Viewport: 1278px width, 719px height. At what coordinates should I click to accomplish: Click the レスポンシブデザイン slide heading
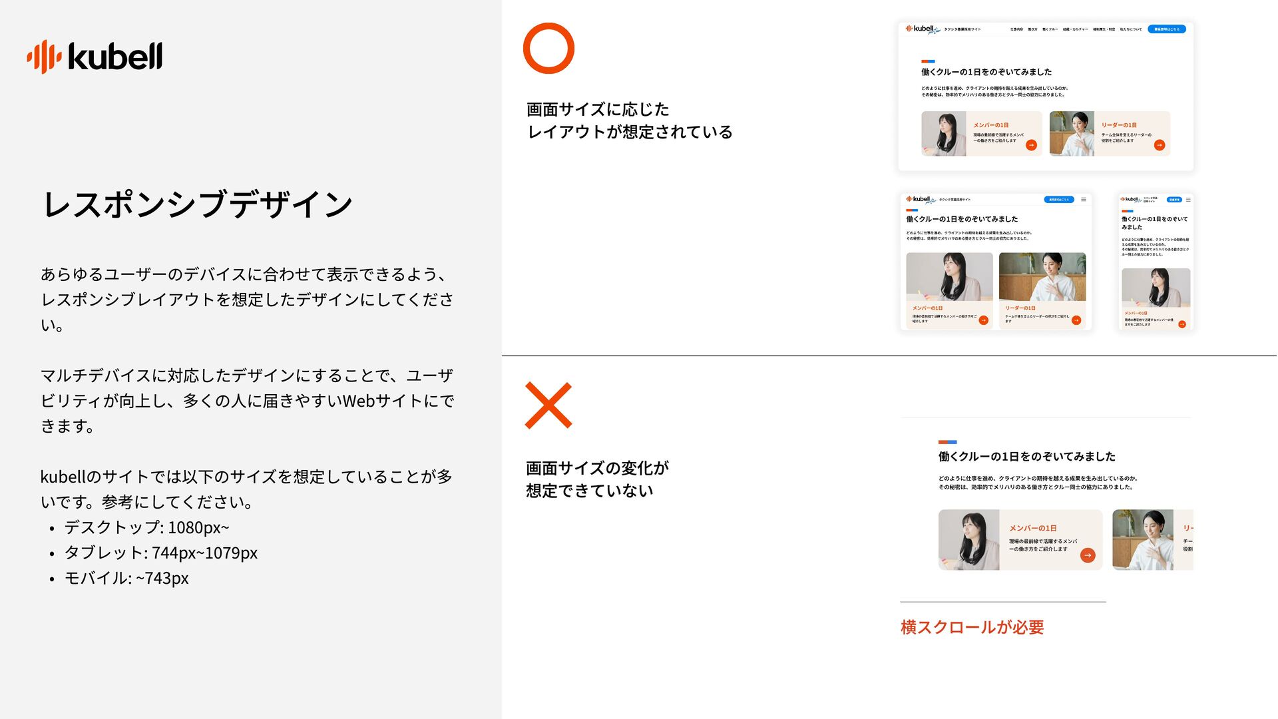(x=197, y=204)
